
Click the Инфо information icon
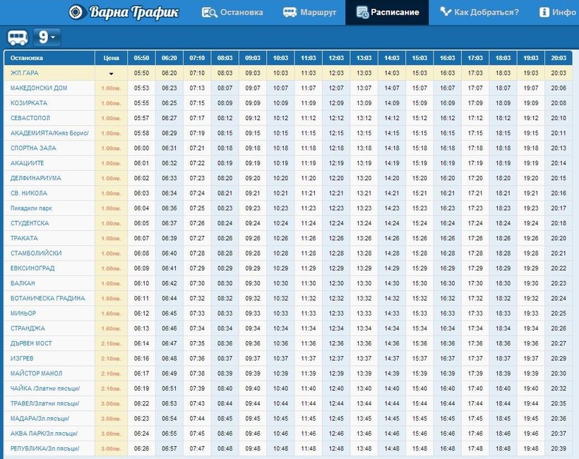(x=544, y=12)
